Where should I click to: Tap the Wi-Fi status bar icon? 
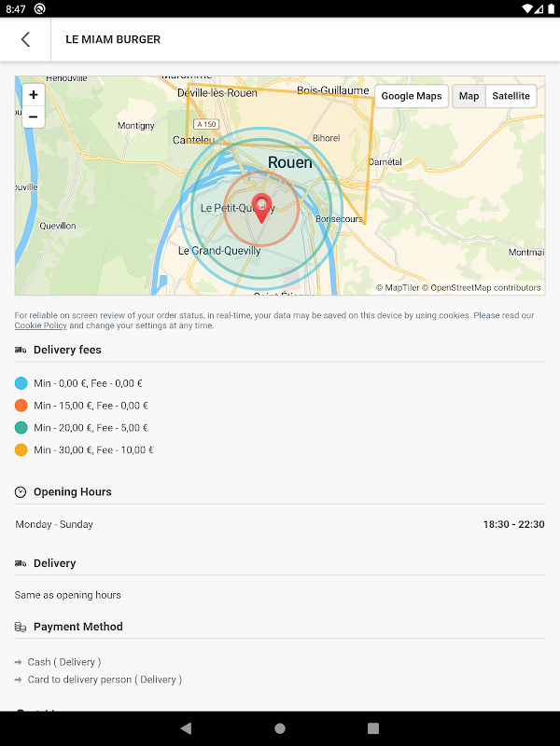pyautogui.click(x=526, y=8)
